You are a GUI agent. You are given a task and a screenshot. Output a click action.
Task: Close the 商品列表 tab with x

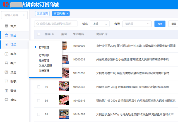pyautogui.click(x=68, y=13)
